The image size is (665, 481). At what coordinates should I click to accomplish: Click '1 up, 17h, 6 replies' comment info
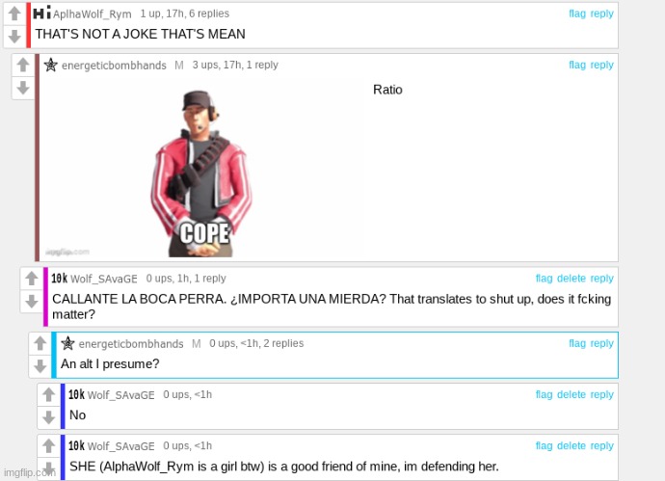pyautogui.click(x=184, y=13)
